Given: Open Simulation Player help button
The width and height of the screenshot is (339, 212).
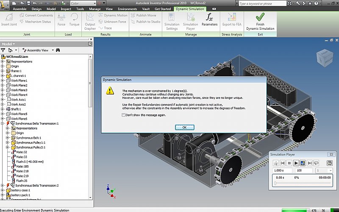Looking at the screenshot, I should pos(330,163).
